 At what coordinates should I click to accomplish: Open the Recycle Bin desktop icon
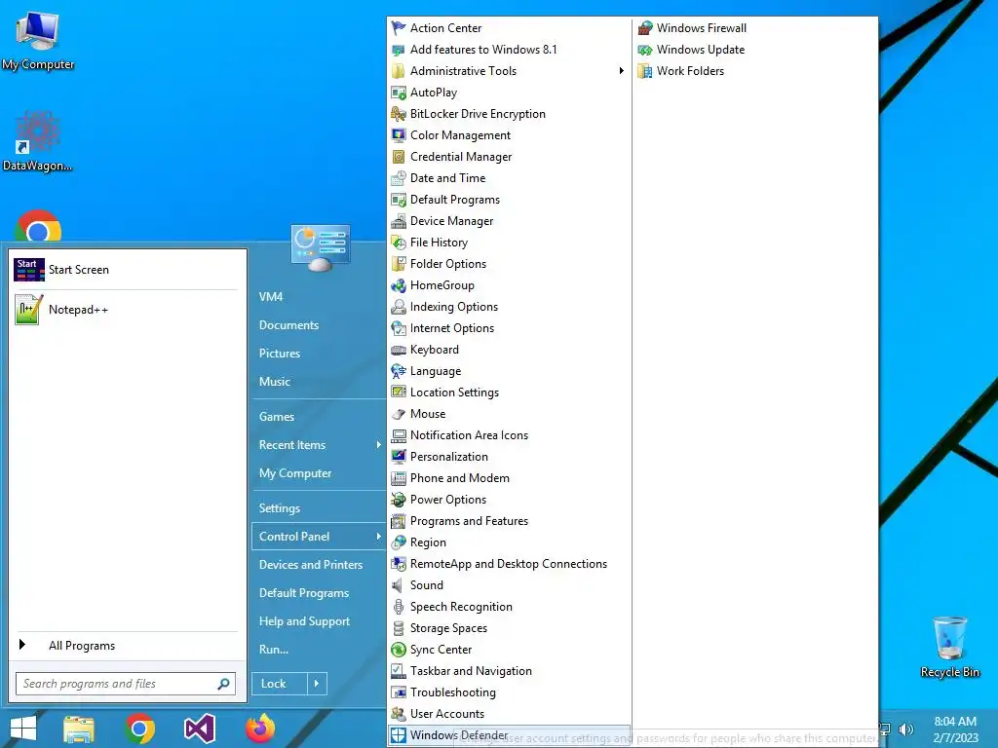949,647
